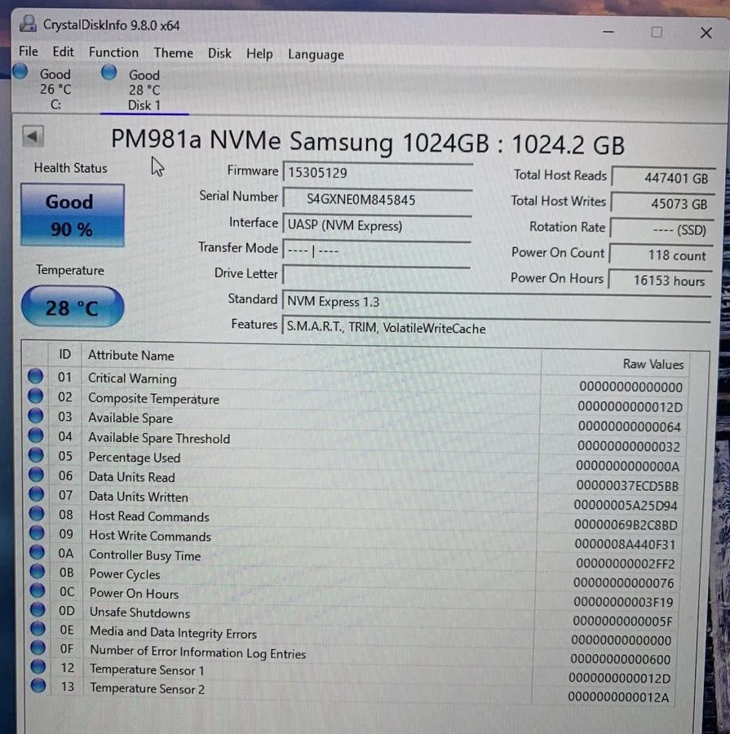Click the Features field with S.M.A.R.T., TRIM
Viewport: 730px width, 734px height.
coord(497,328)
